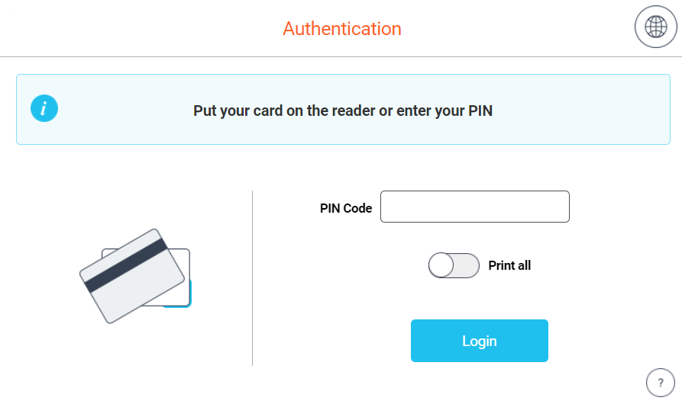Click the "Put your card on the reader" message
The height and width of the screenshot is (404, 682).
pos(343,111)
